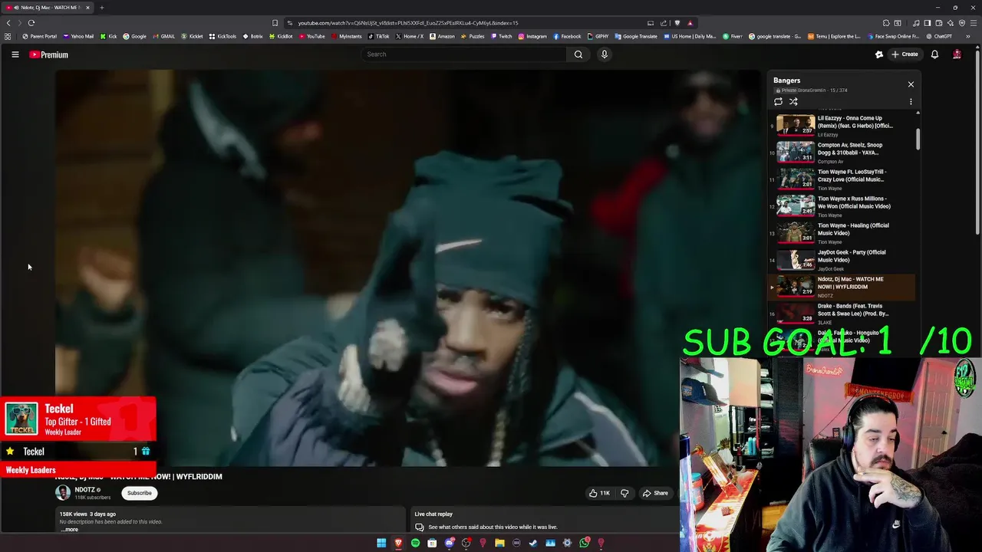Open the Google Translate bookmark
This screenshot has width=982, height=552.
click(x=636, y=36)
